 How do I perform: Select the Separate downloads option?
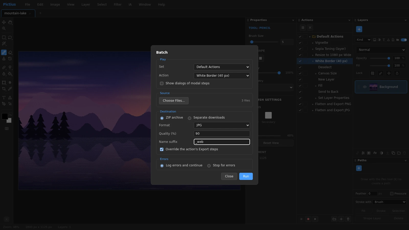click(x=189, y=118)
